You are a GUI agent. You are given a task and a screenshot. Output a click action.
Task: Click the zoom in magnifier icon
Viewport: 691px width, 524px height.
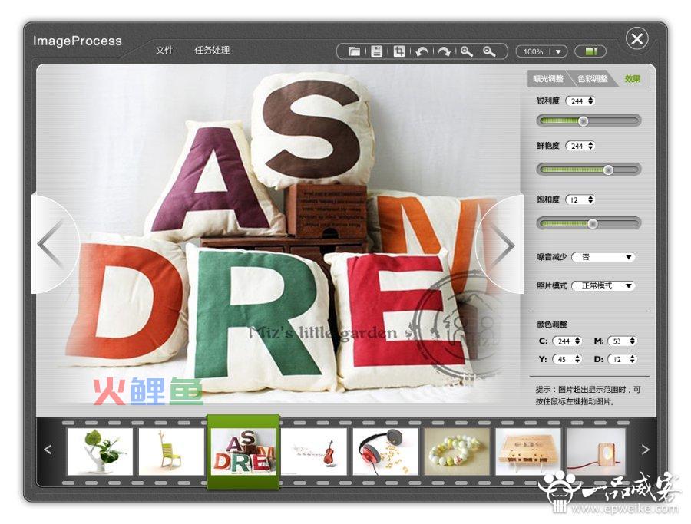[x=466, y=51]
